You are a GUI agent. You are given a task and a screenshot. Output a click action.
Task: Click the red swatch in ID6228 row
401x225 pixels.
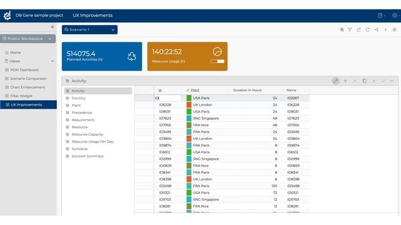click(189, 105)
